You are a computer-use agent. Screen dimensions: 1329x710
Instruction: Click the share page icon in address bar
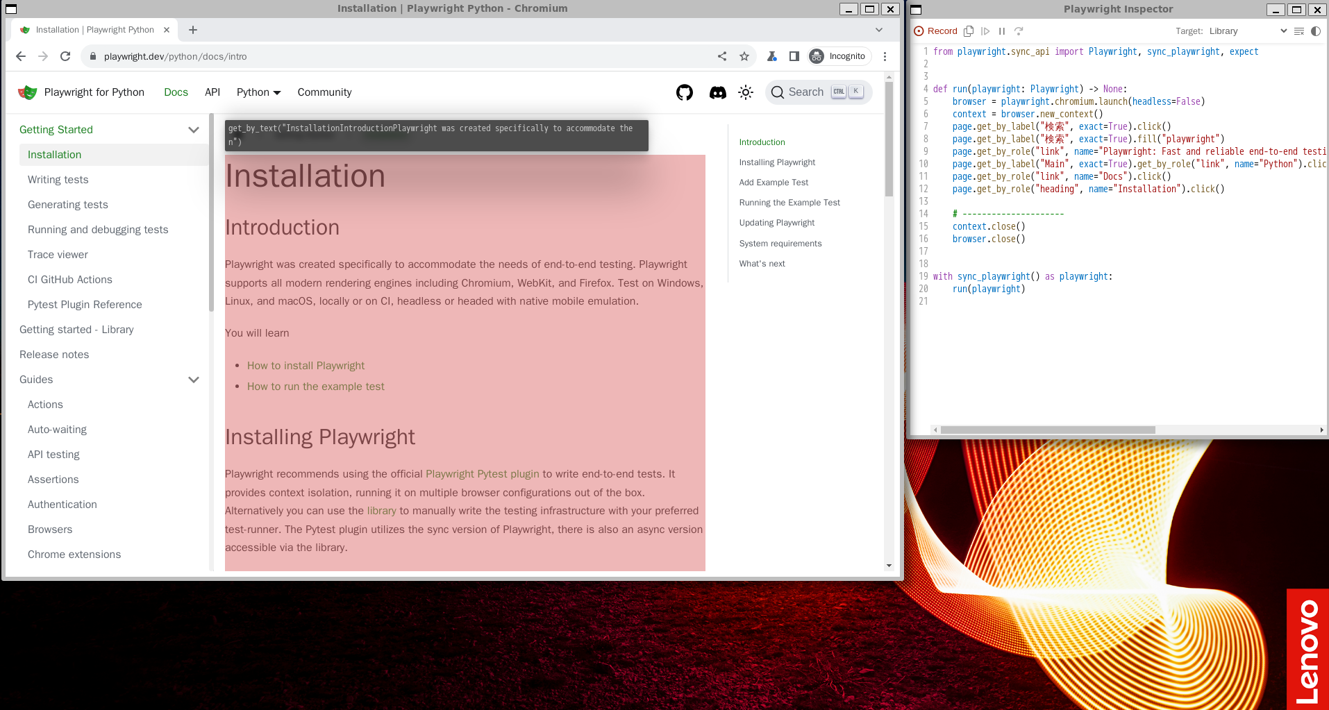click(x=722, y=56)
